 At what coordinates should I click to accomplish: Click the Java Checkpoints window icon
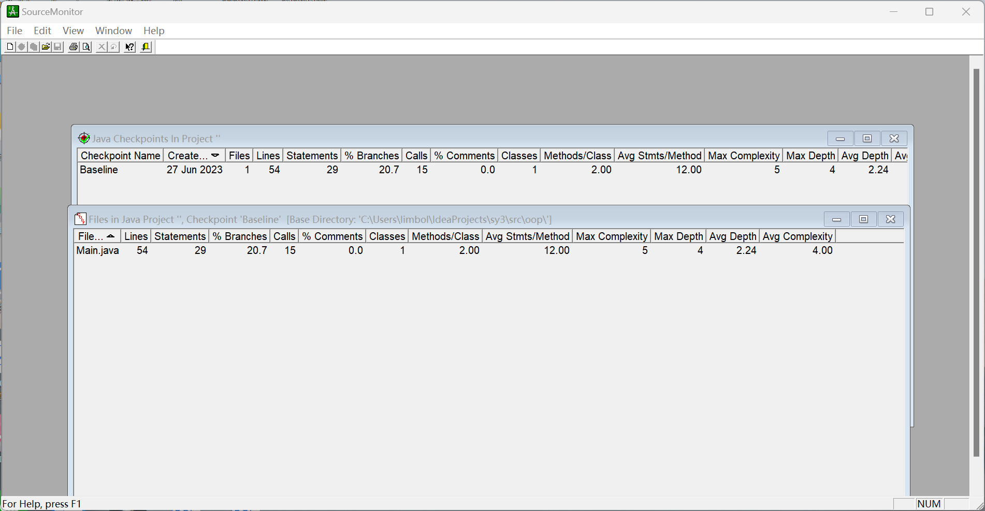84,138
